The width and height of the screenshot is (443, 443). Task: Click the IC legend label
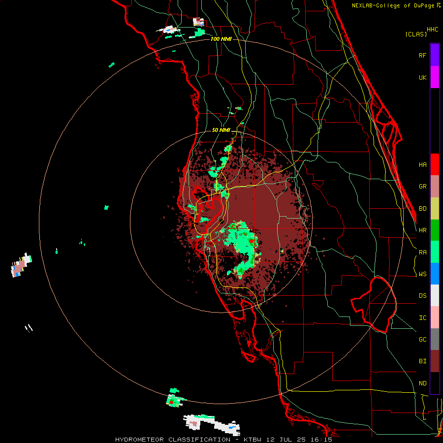pyautogui.click(x=422, y=318)
